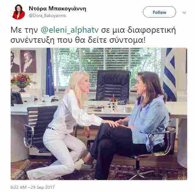Open the photo at the Greek flag
Image resolution: width=195 pixels, height=192 pixels.
pos(170,74)
